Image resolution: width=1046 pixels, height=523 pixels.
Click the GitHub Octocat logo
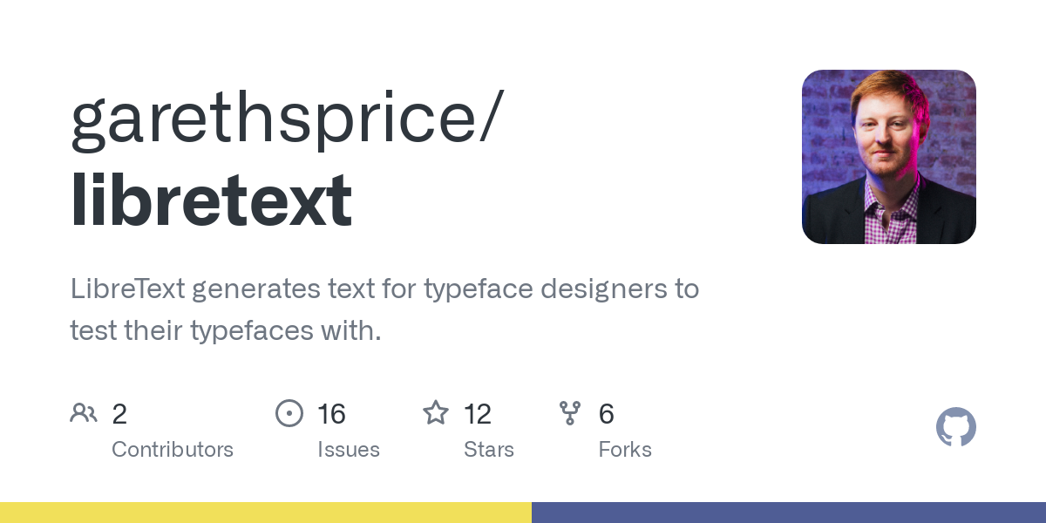955,427
